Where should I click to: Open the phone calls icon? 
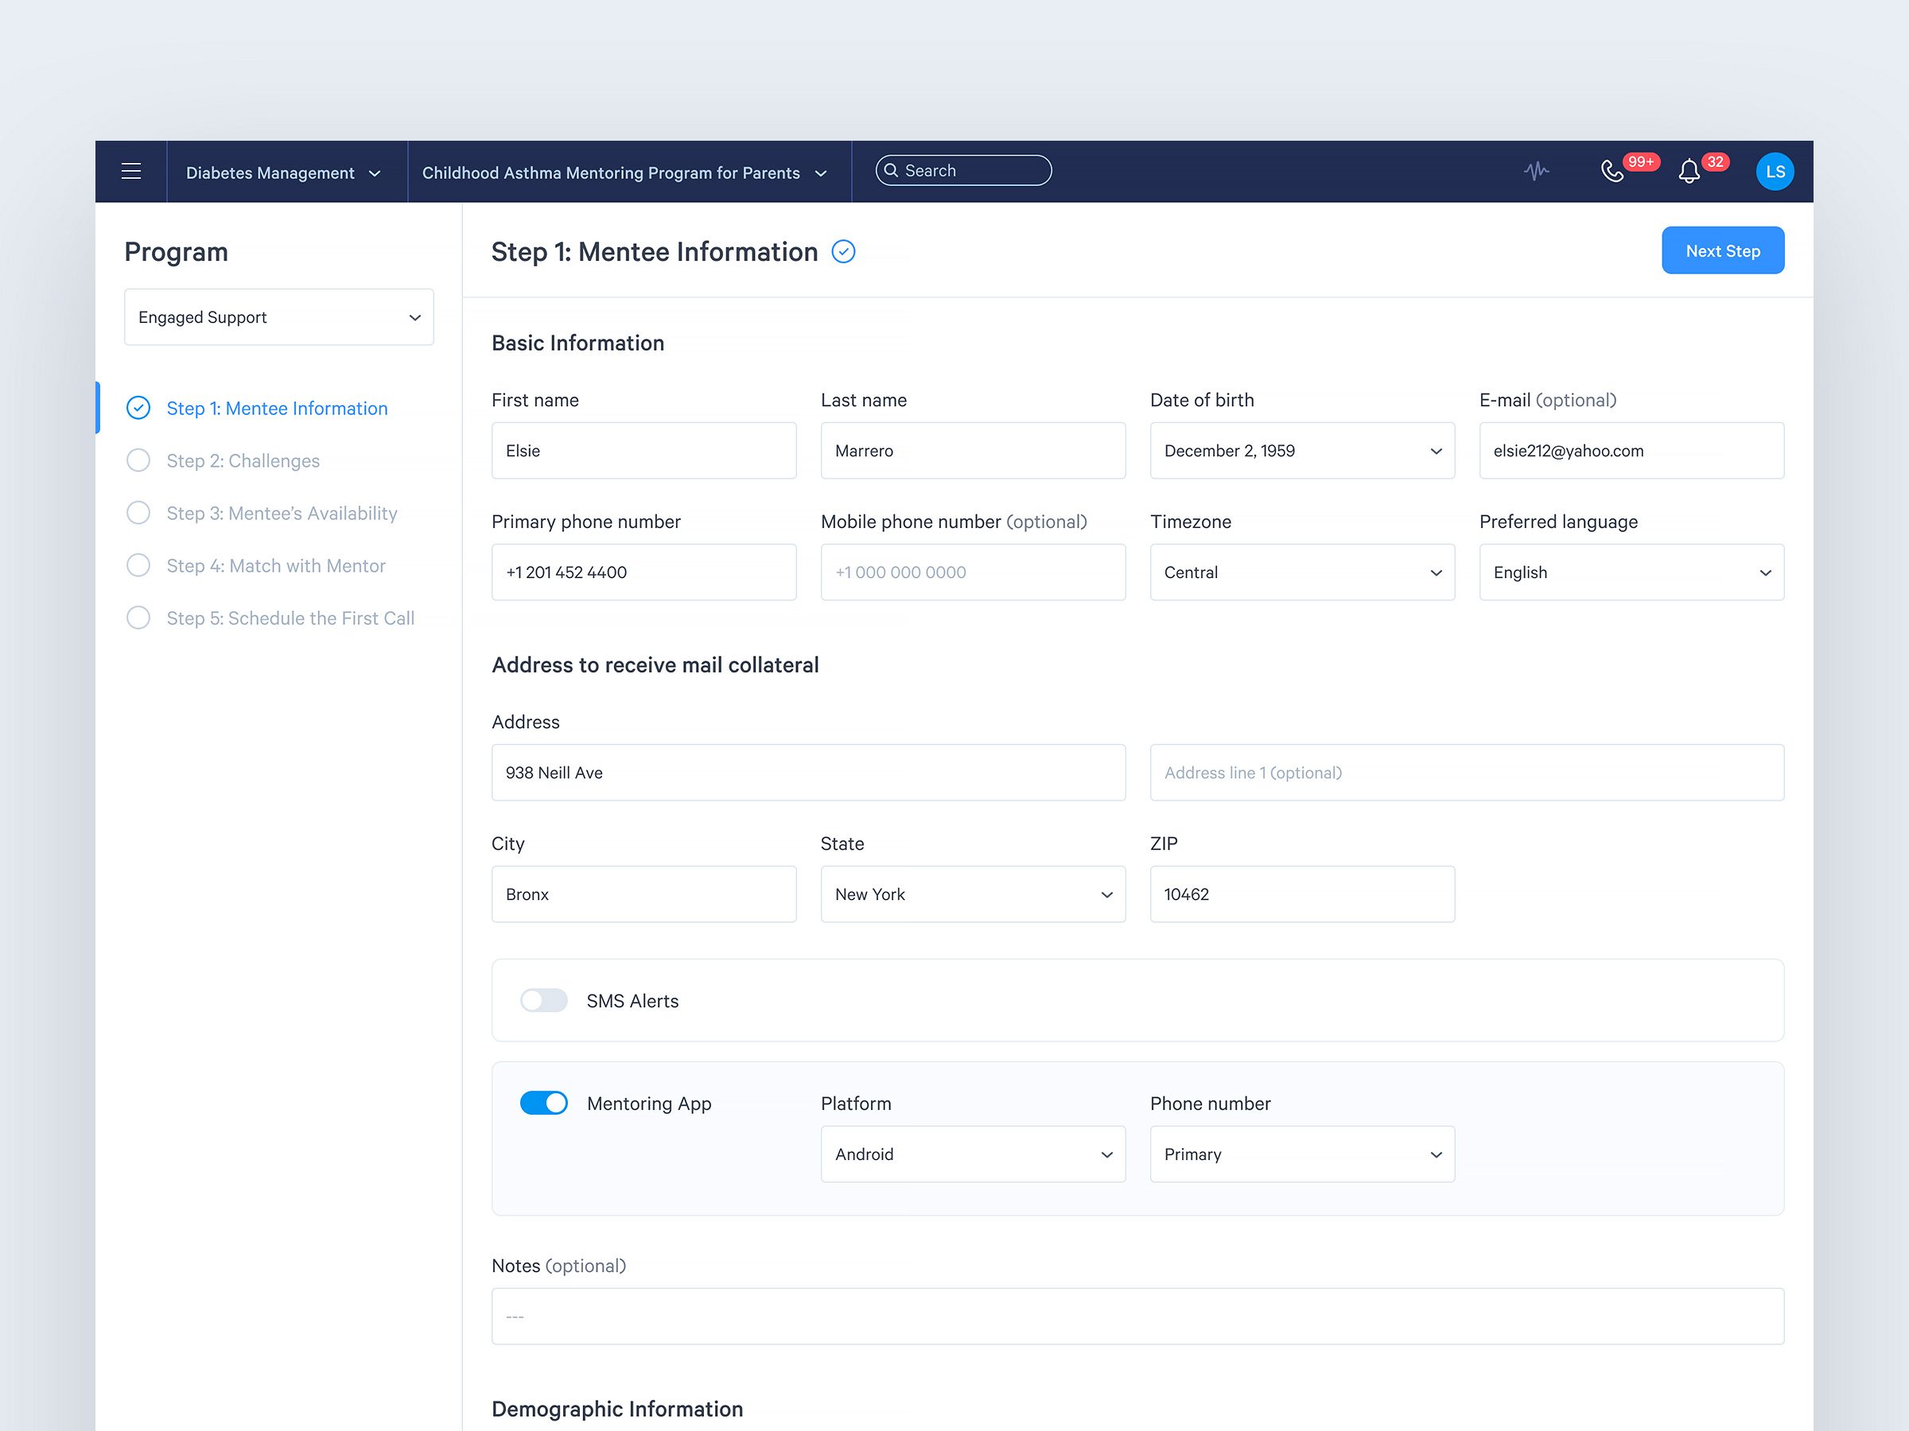[1612, 172]
